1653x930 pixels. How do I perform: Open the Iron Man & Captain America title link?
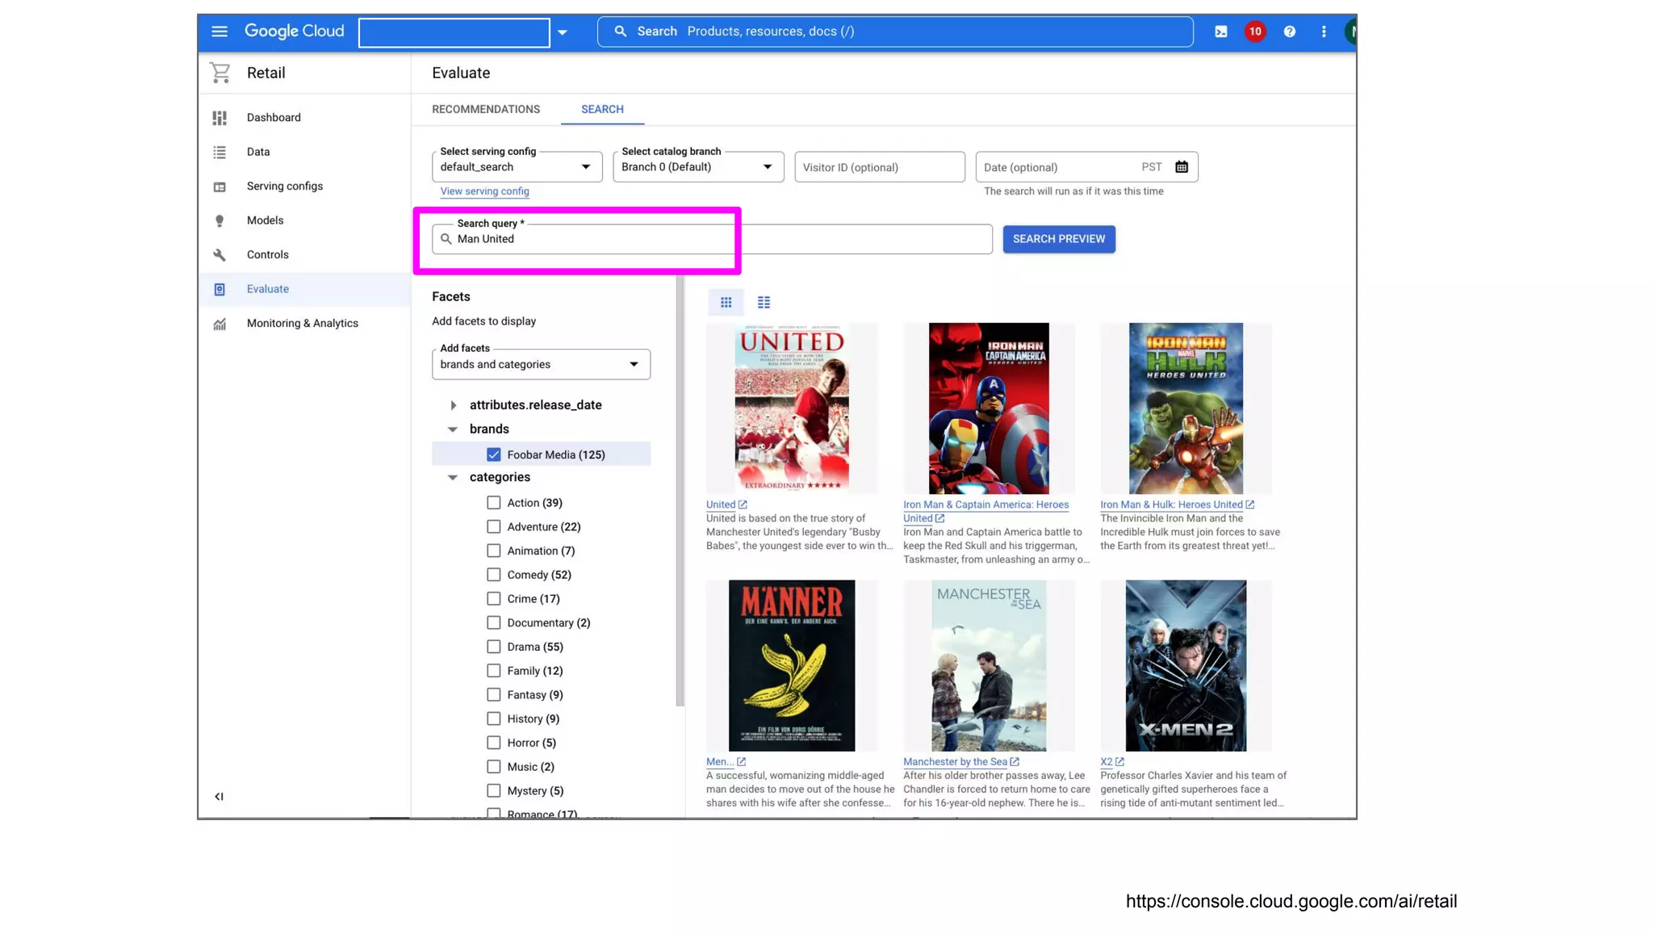pos(986,511)
